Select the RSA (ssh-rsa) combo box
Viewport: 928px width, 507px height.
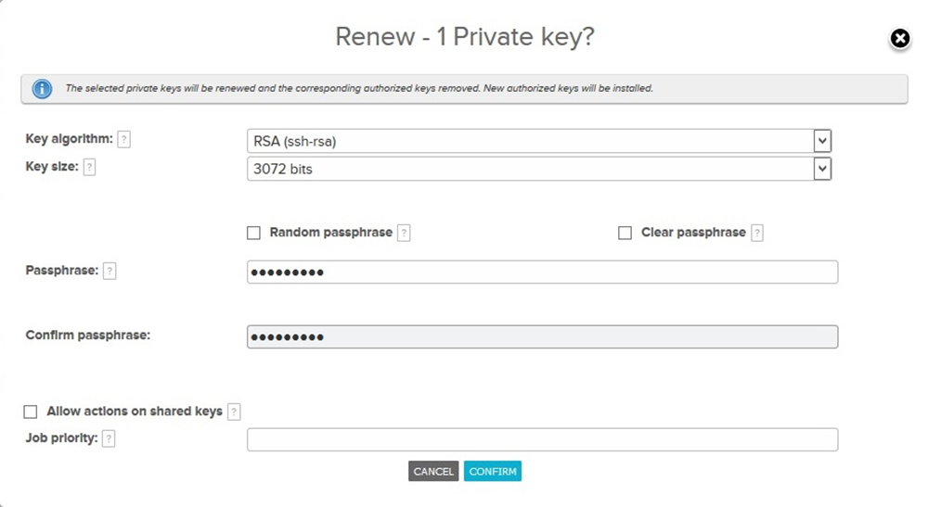pyautogui.click(x=539, y=141)
